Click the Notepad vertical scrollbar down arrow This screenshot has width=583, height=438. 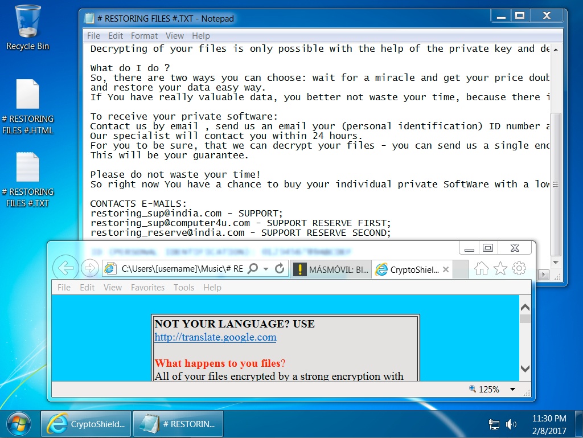556,263
